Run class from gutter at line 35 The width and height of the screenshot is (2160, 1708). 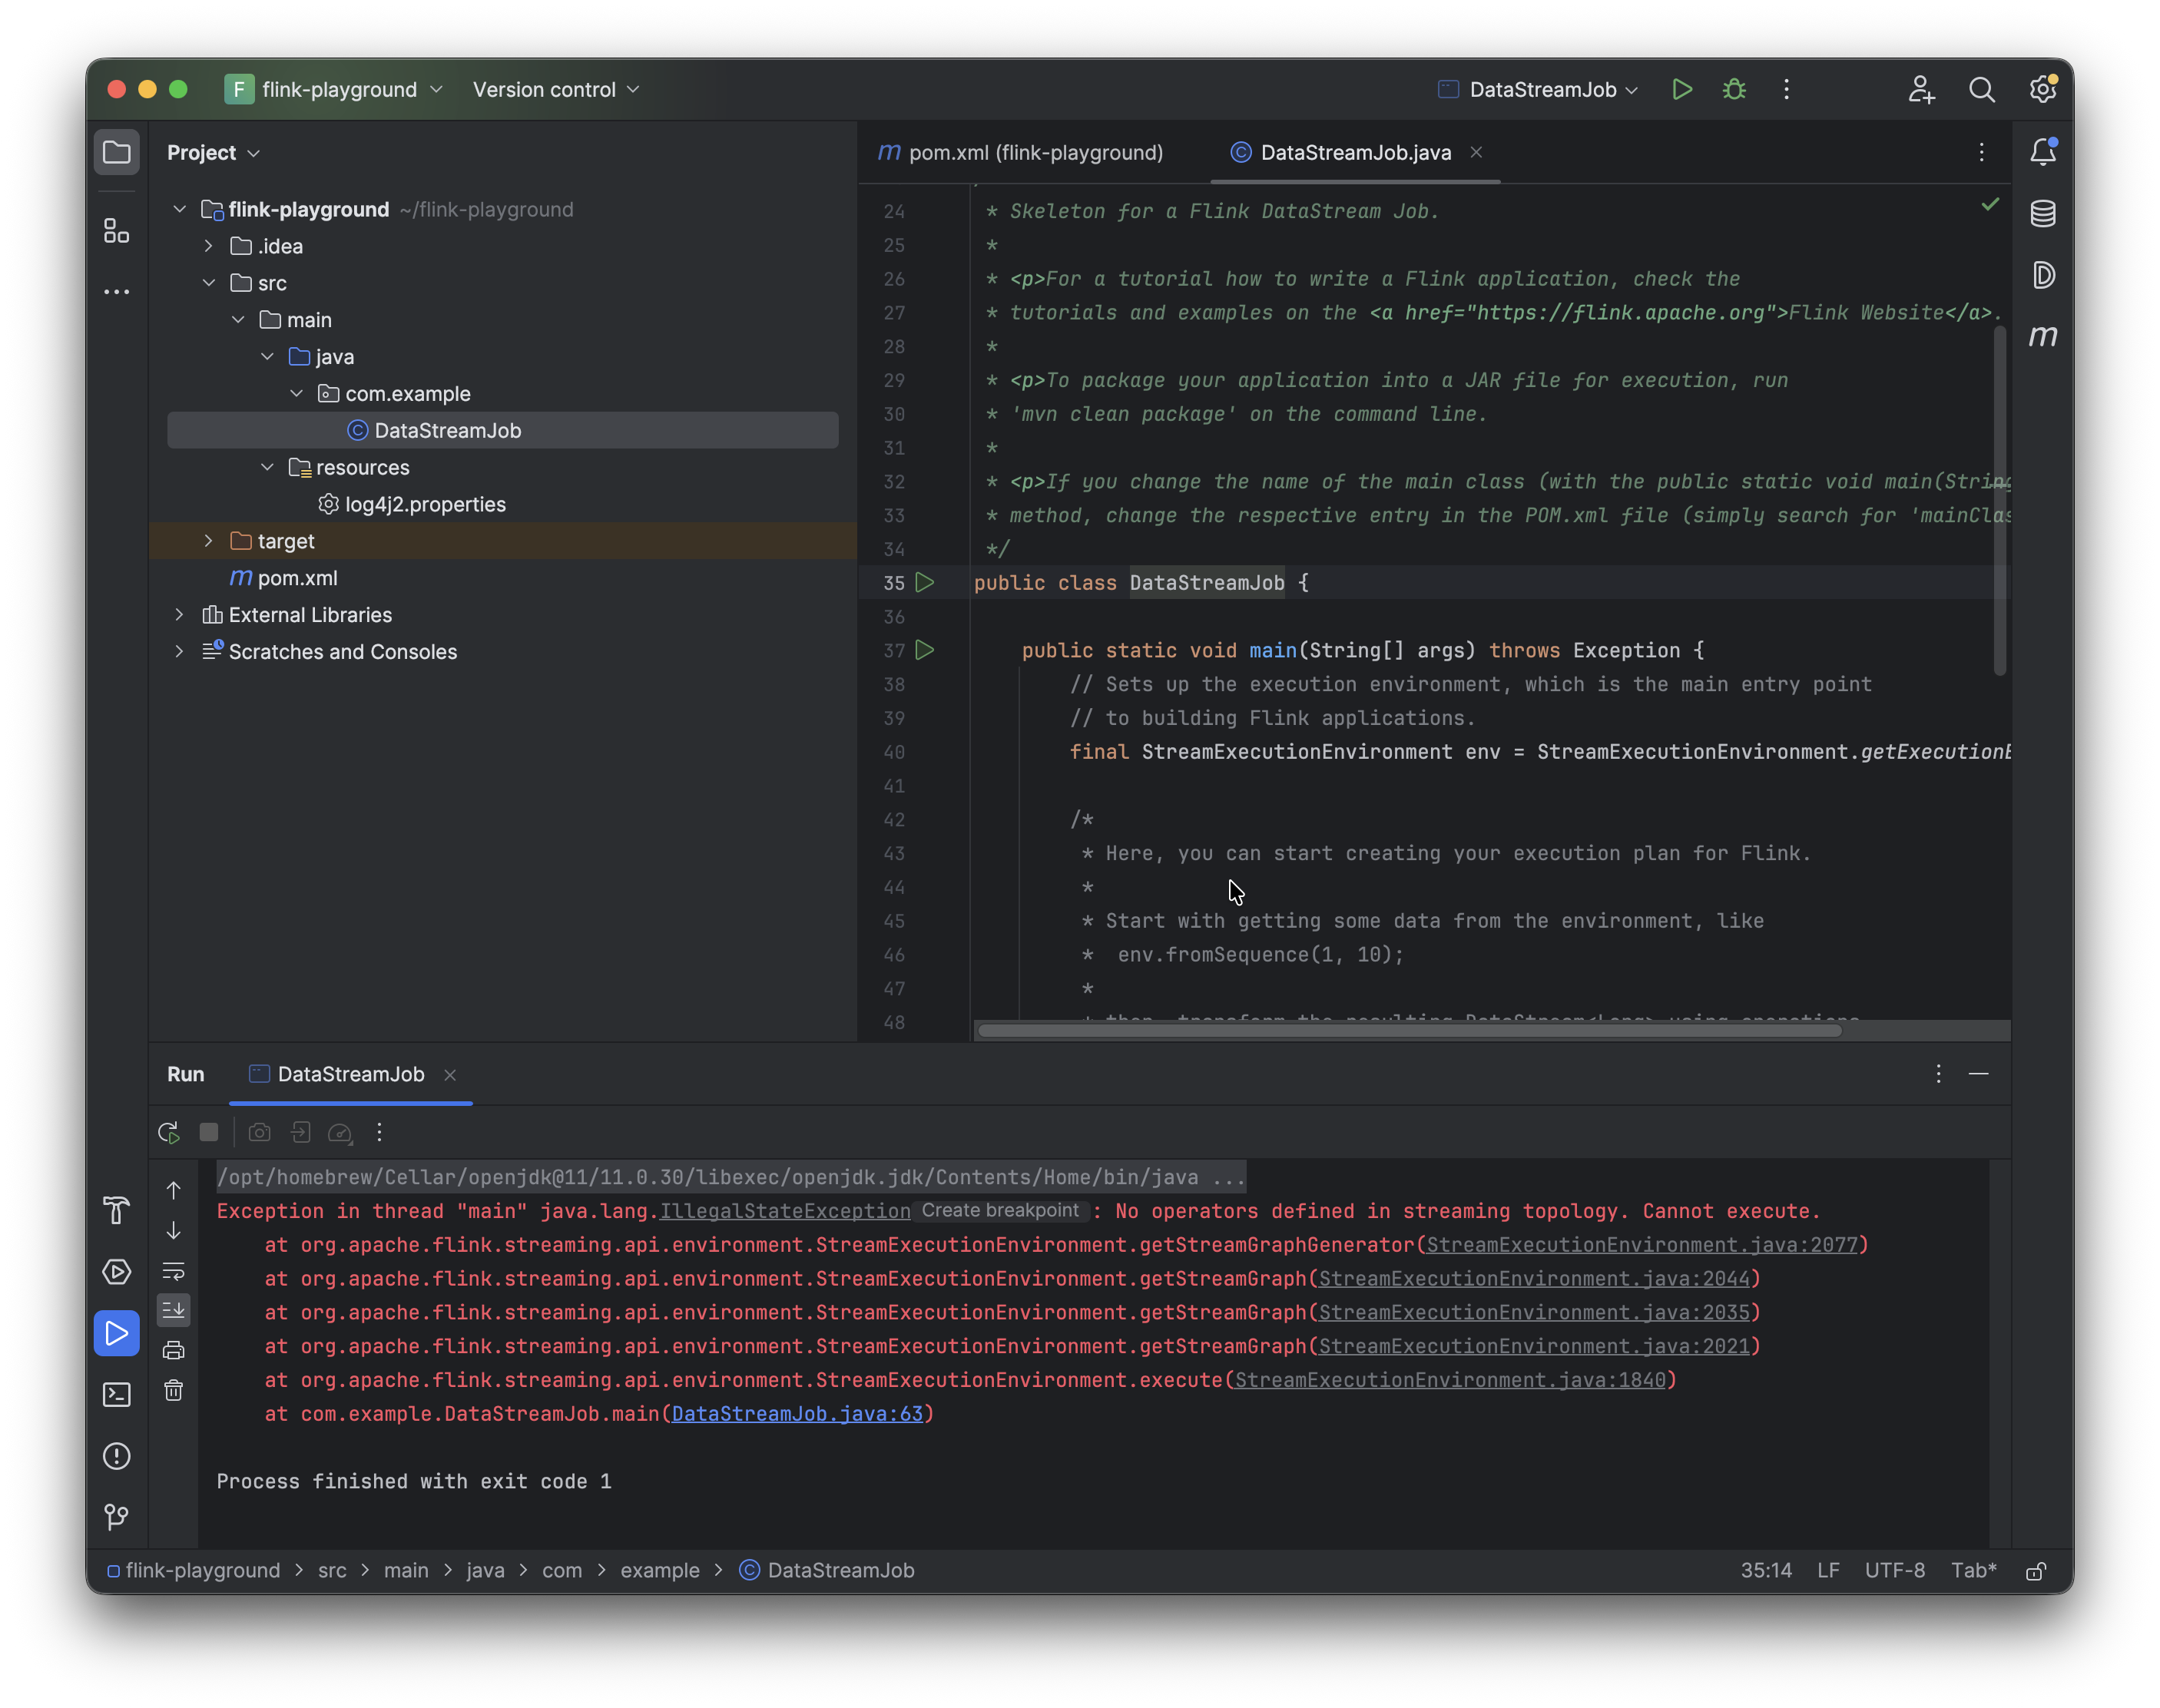pyautogui.click(x=925, y=582)
